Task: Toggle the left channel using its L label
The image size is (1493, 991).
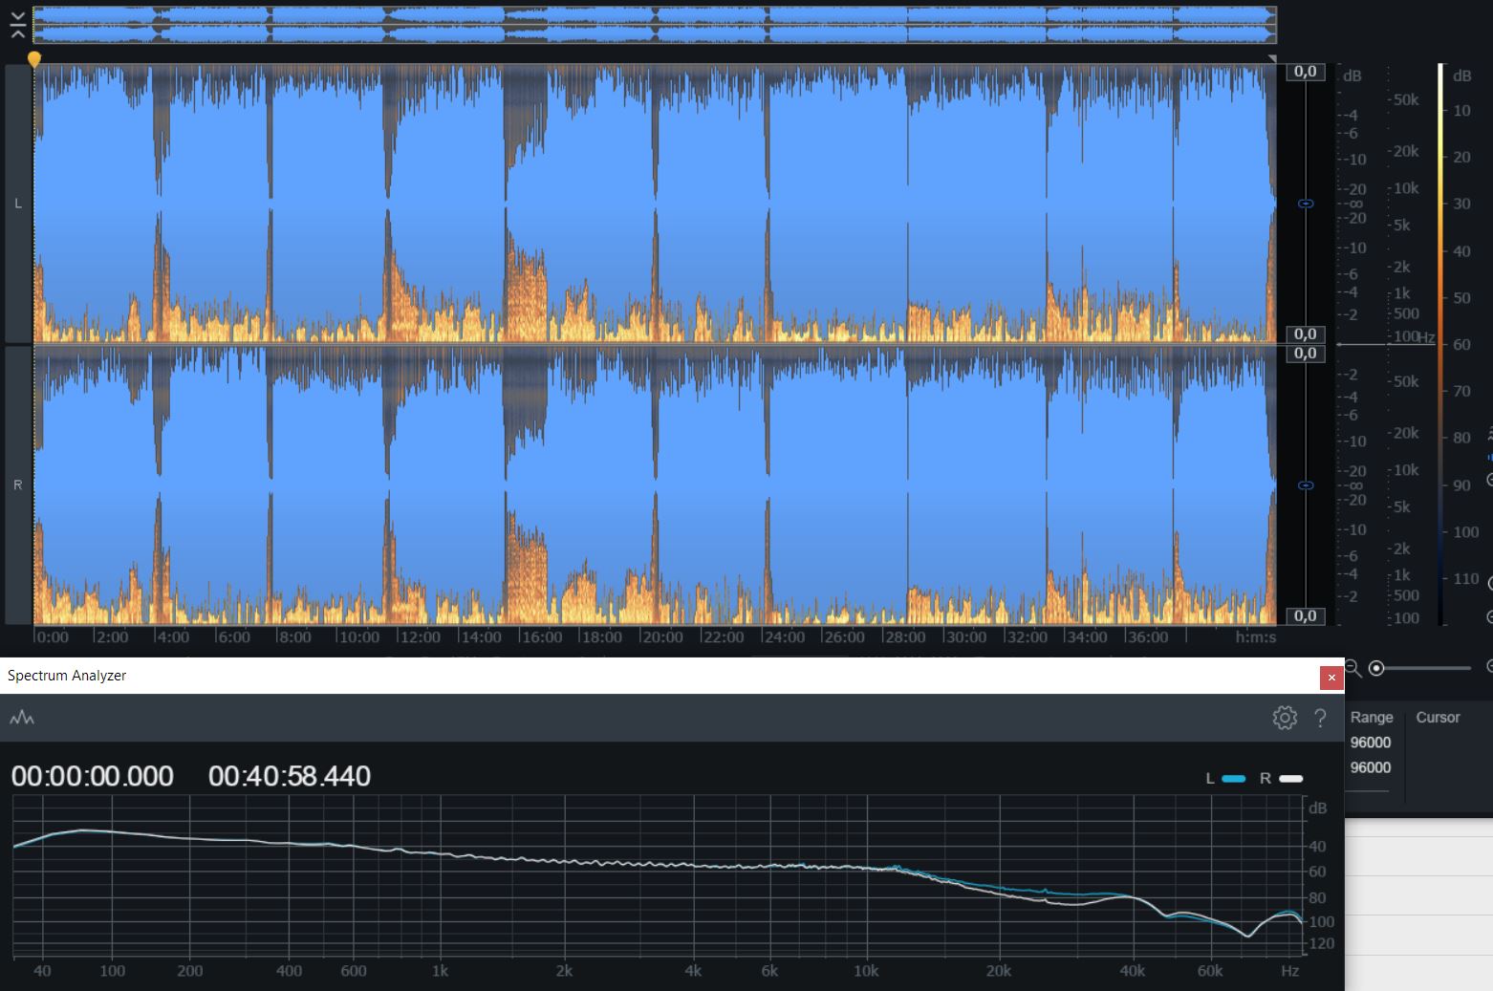Action: 17,204
